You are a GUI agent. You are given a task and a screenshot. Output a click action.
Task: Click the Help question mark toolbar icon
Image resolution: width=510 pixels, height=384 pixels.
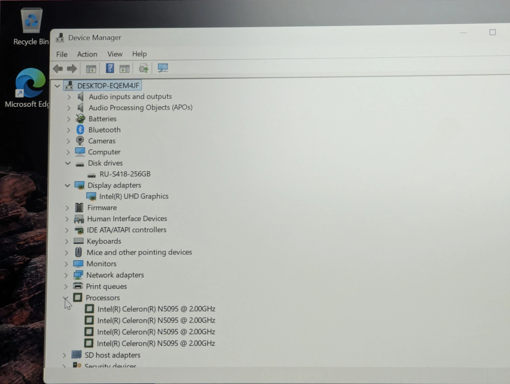pyautogui.click(x=110, y=68)
